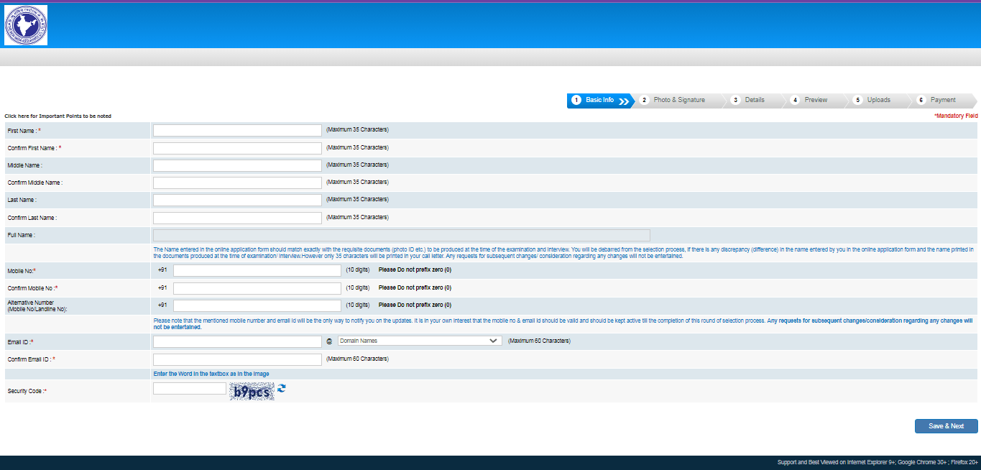Select the Uploads step

tap(880, 100)
